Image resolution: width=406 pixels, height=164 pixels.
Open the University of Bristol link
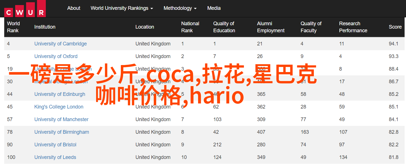[55, 145]
